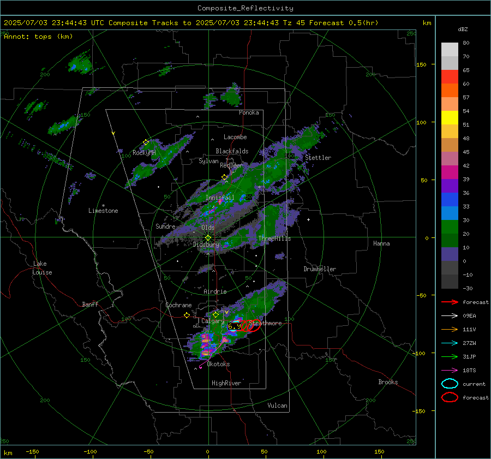
Task: Click the white plus marker west of Hanna
Action: click(308, 219)
